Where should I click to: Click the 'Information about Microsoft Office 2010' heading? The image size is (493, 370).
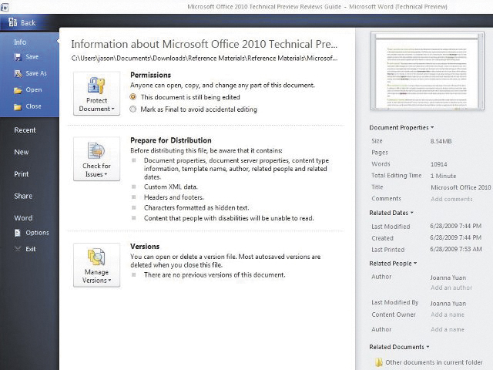point(204,44)
